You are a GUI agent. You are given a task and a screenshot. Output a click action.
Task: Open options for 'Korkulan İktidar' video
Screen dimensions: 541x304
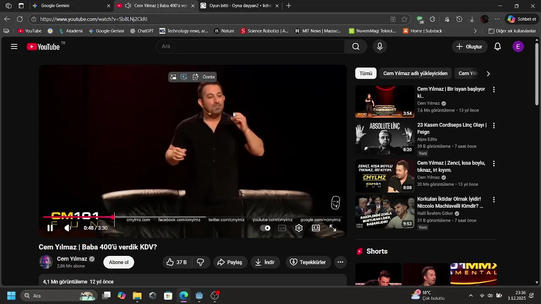click(494, 199)
